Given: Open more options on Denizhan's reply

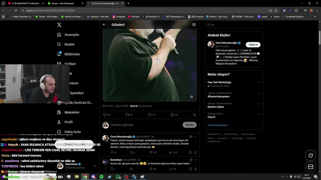Looking at the screenshot, I should [195, 160].
